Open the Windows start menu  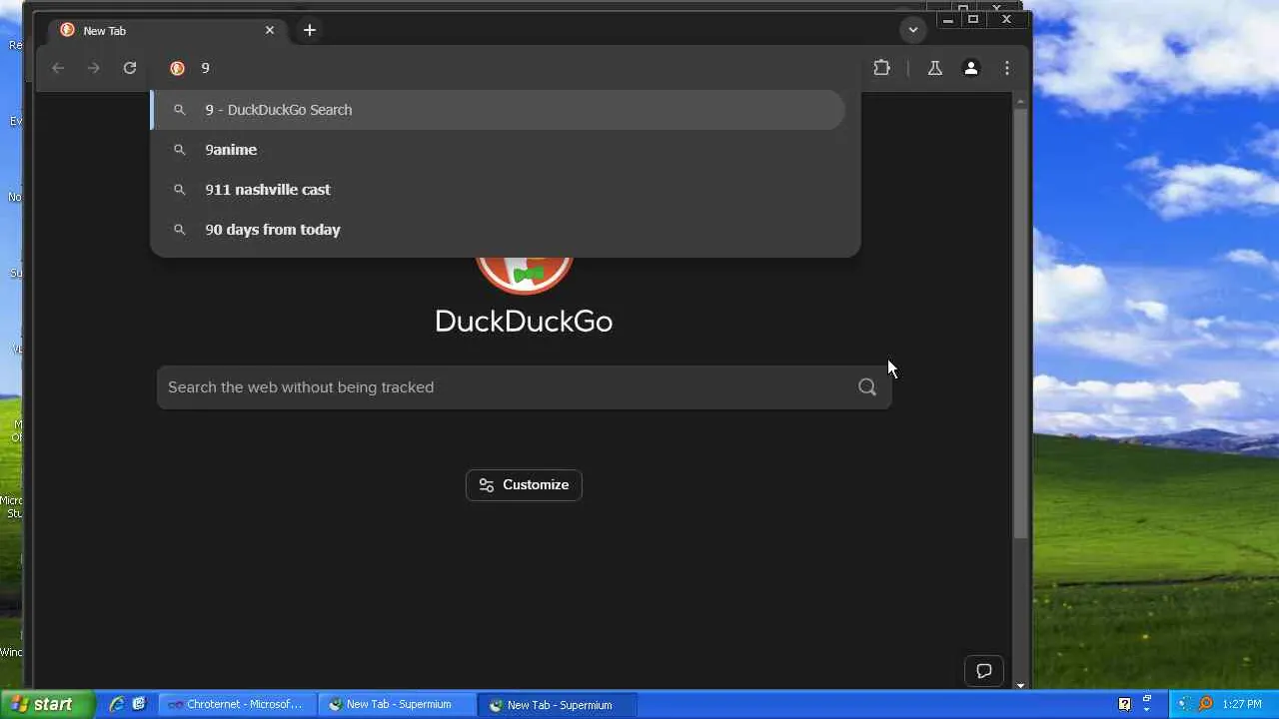coord(47,704)
